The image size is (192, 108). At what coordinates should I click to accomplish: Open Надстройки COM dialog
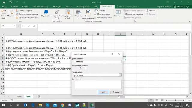pyautogui.click(x=67, y=14)
